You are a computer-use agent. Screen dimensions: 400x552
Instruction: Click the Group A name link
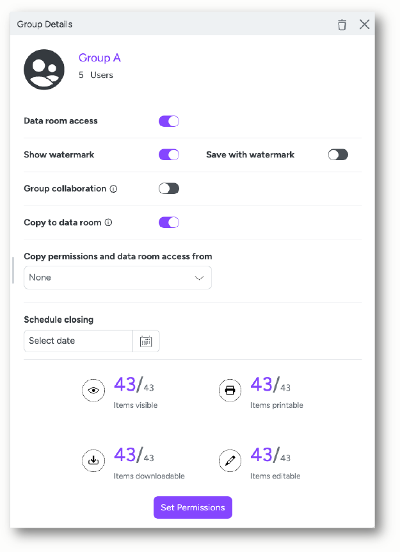tap(100, 58)
